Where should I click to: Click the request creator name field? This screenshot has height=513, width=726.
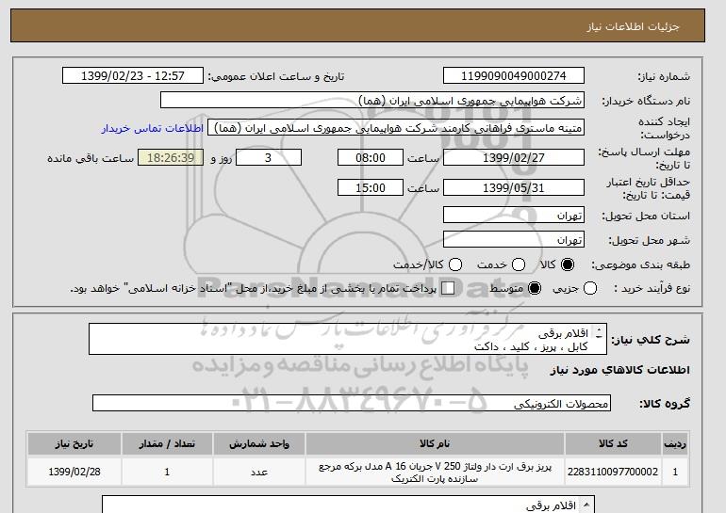(x=396, y=128)
